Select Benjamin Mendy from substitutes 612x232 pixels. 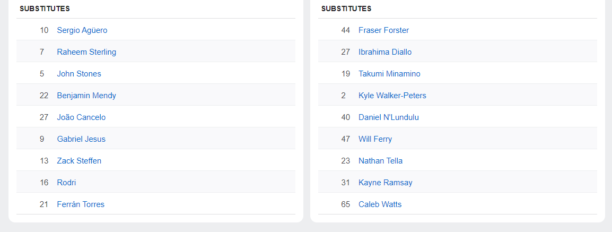point(86,96)
